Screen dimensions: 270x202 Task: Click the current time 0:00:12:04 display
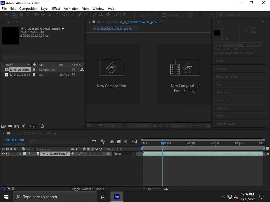[x=14, y=140]
